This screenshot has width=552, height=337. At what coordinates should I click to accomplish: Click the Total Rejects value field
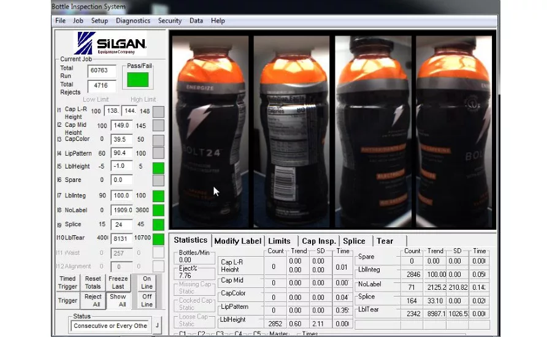[x=102, y=86]
